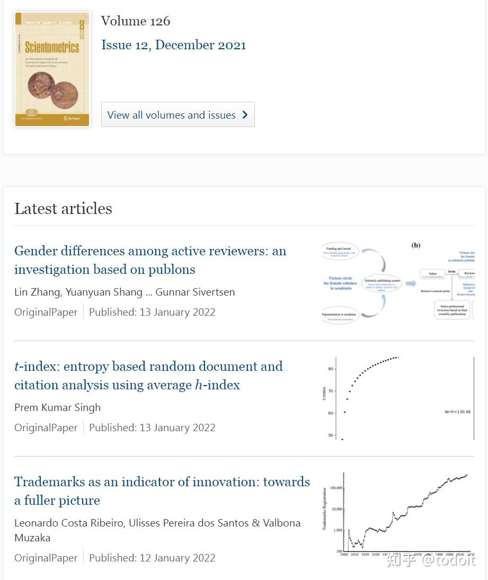This screenshot has width=488, height=580.
Task: Click the chevron arrow beside View all volumes
Action: pyautogui.click(x=245, y=115)
